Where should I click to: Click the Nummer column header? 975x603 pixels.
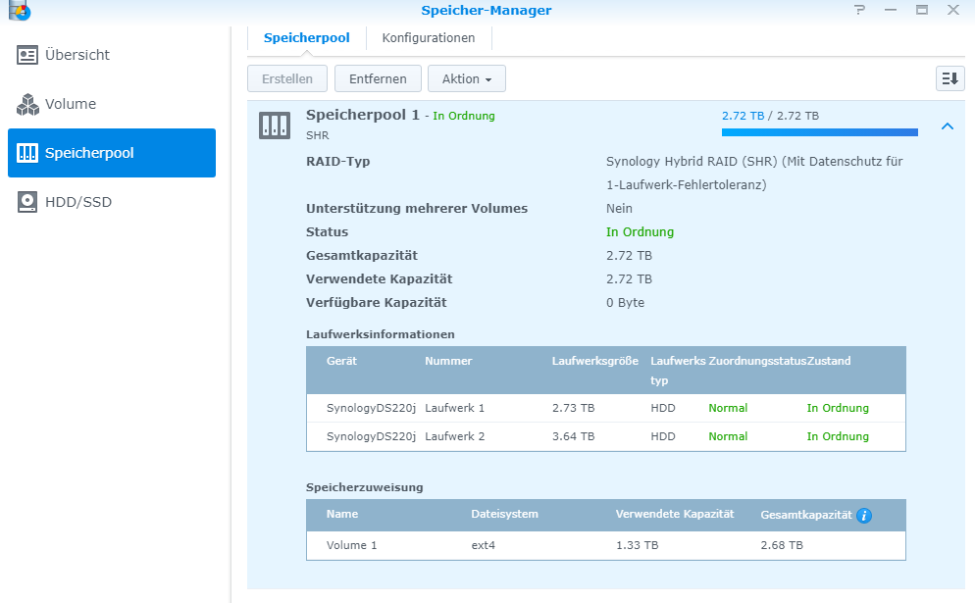pyautogui.click(x=448, y=361)
